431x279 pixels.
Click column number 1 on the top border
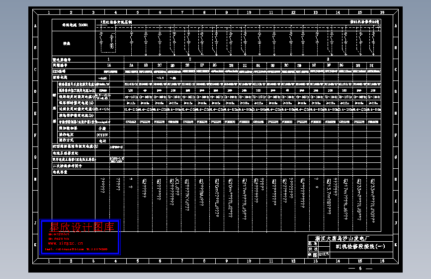pyautogui.click(x=49, y=12)
